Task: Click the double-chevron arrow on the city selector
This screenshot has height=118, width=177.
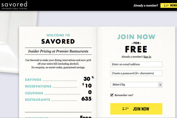Action: (160, 85)
